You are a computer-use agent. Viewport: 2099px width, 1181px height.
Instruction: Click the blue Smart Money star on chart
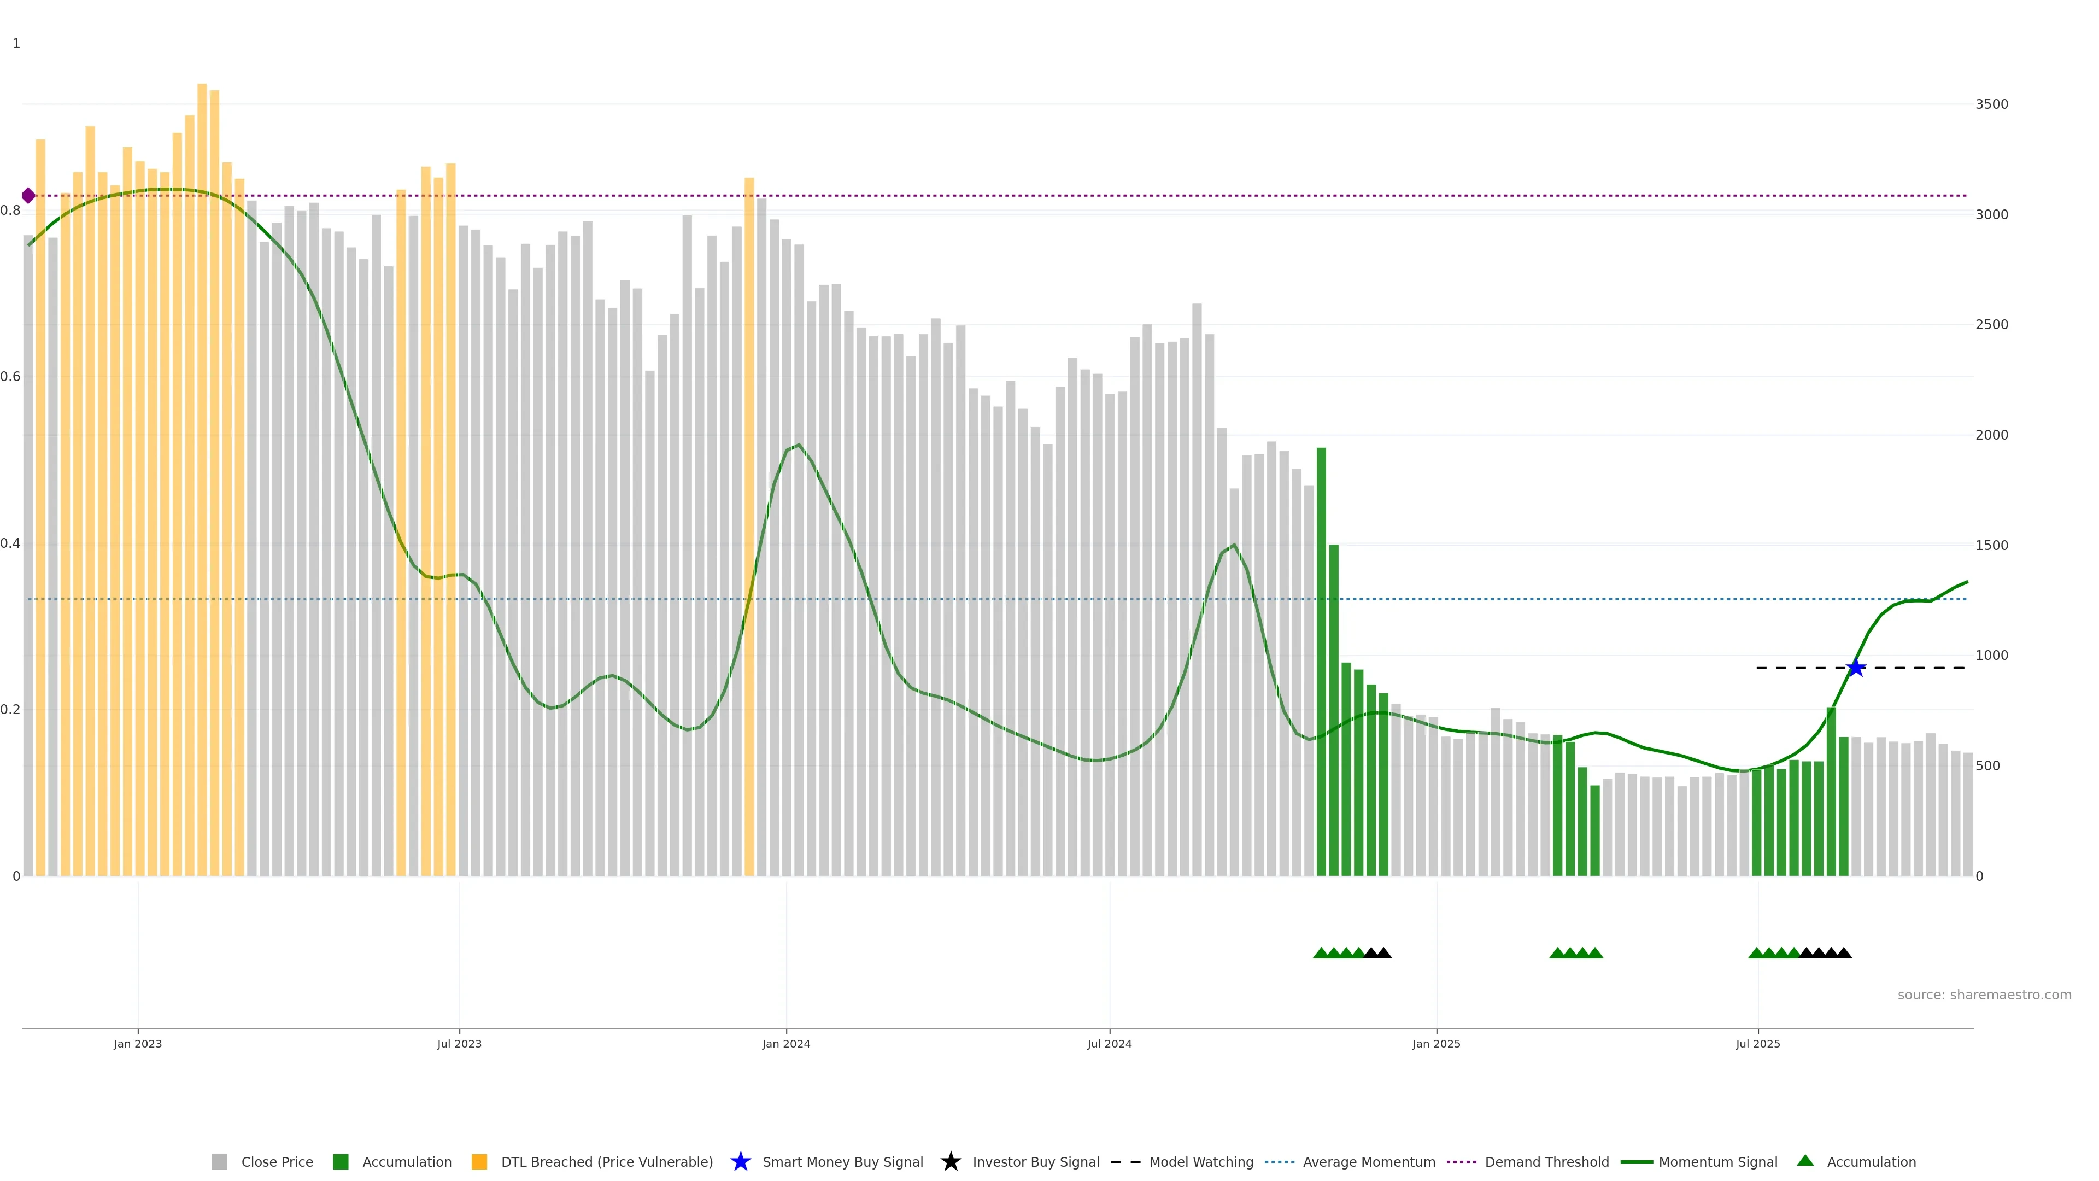1855,668
